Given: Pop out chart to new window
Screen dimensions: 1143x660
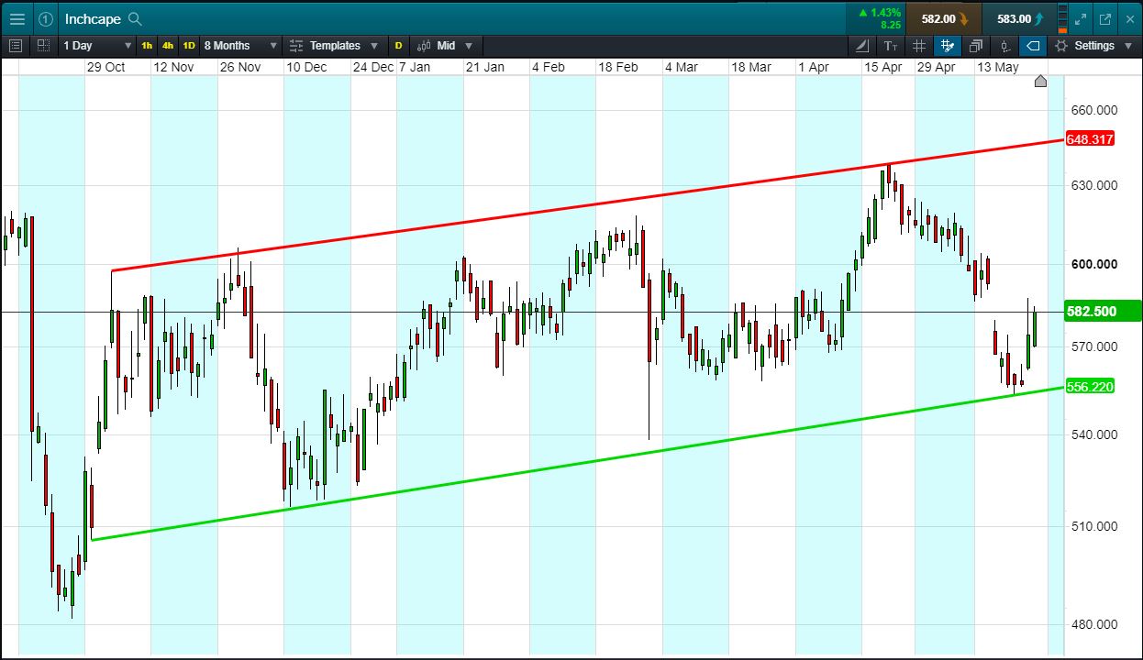Looking at the screenshot, I should click(x=1104, y=18).
